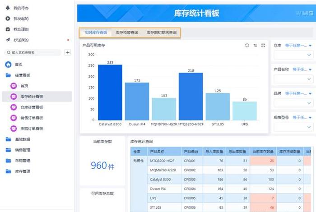
Task: Open 产品名称 value select box
Action: tap(293, 79)
